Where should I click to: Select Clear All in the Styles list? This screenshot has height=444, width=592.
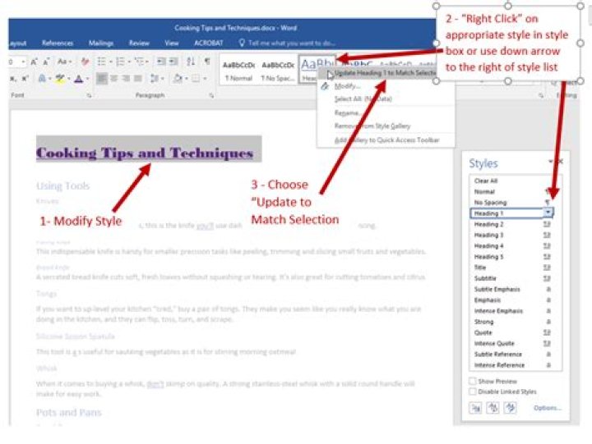[512, 181]
